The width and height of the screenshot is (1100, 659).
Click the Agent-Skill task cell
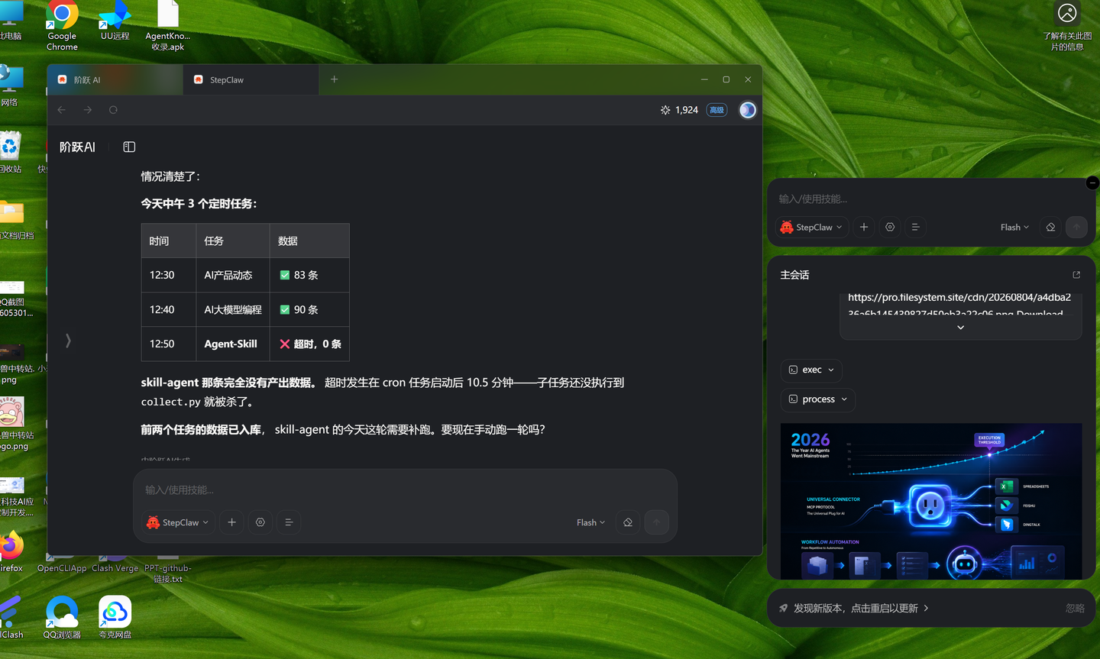232,344
